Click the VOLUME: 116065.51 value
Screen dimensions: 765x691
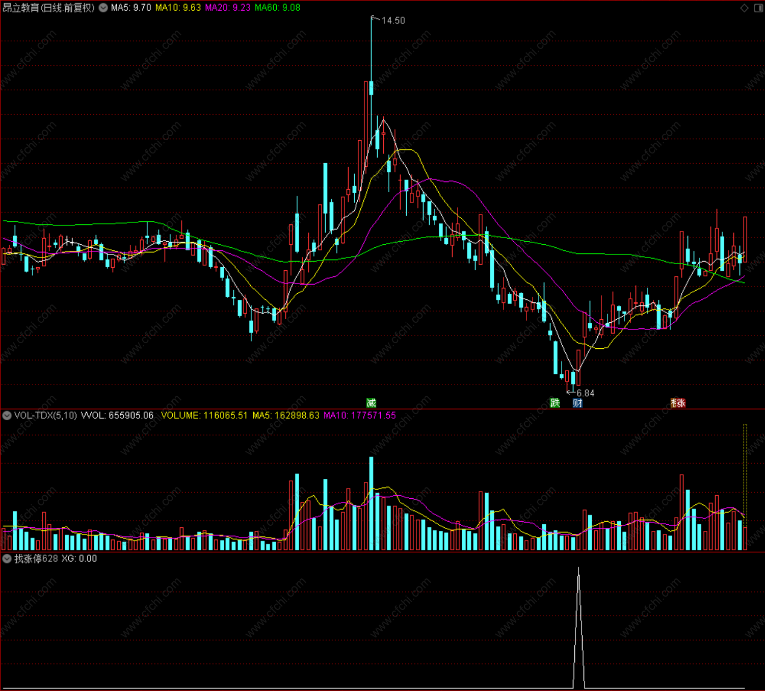pyautogui.click(x=204, y=416)
